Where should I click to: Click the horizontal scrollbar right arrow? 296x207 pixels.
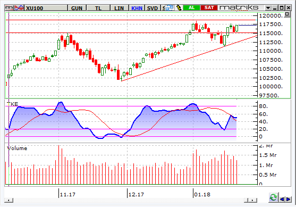pos(253,200)
